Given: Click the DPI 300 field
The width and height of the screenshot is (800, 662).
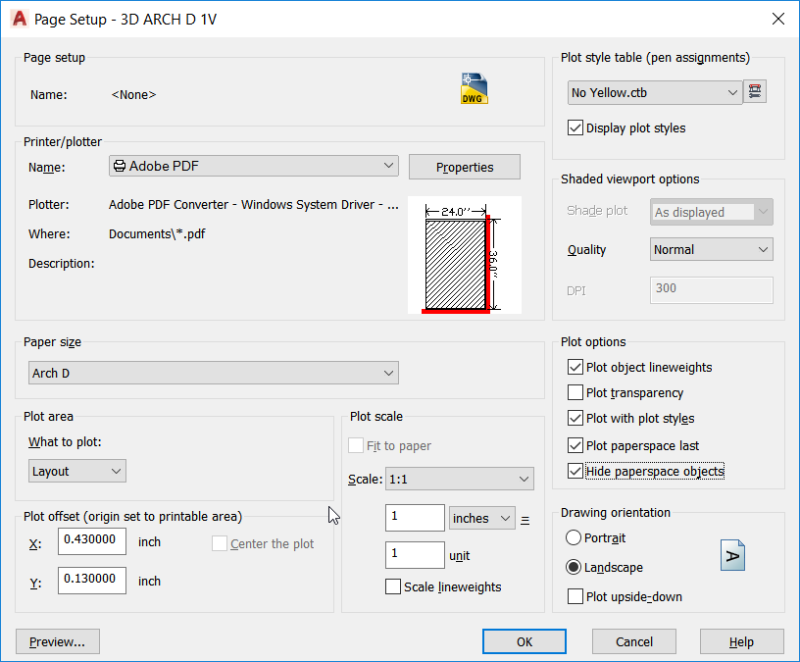Looking at the screenshot, I should (x=711, y=290).
